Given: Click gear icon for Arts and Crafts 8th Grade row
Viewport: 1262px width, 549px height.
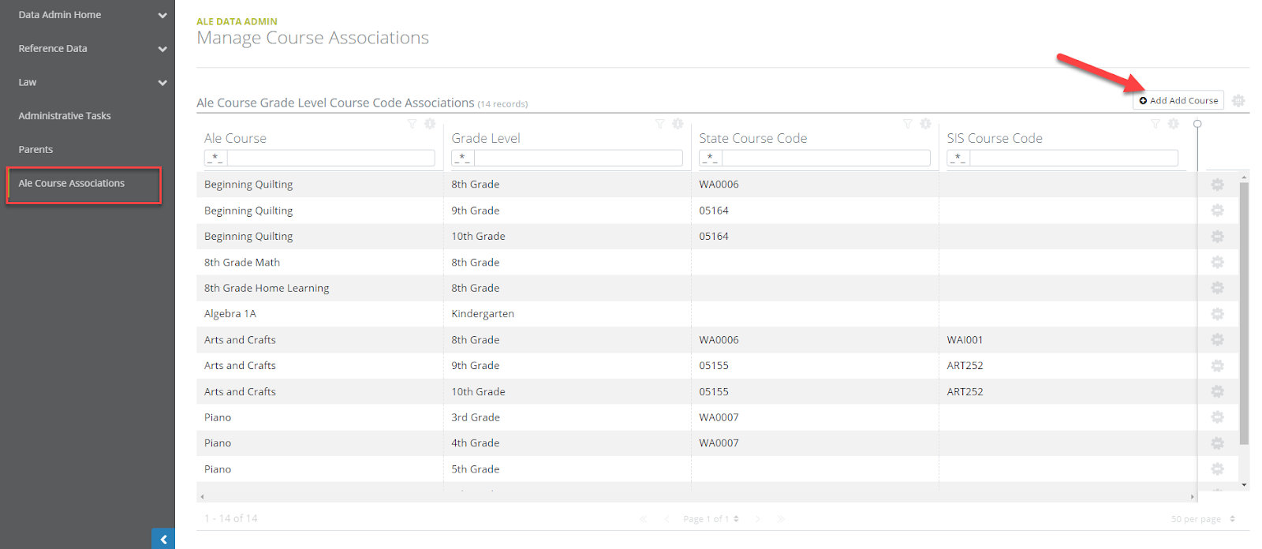Looking at the screenshot, I should [1217, 339].
